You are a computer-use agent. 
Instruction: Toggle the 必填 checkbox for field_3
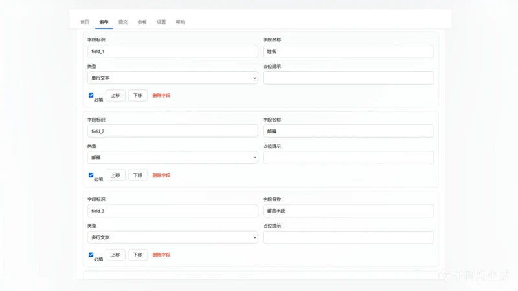(x=91, y=255)
